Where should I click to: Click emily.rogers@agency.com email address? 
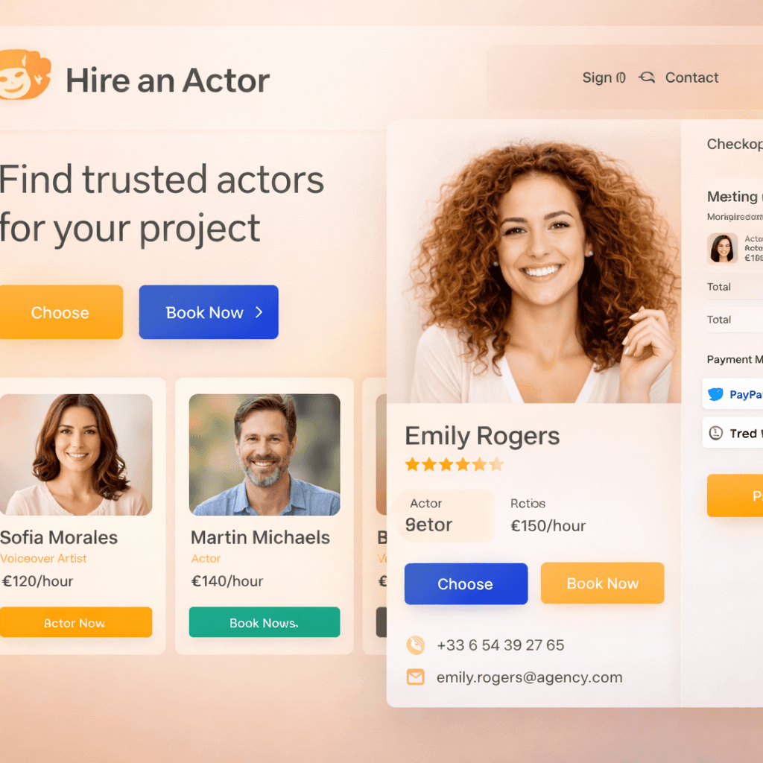tap(530, 677)
